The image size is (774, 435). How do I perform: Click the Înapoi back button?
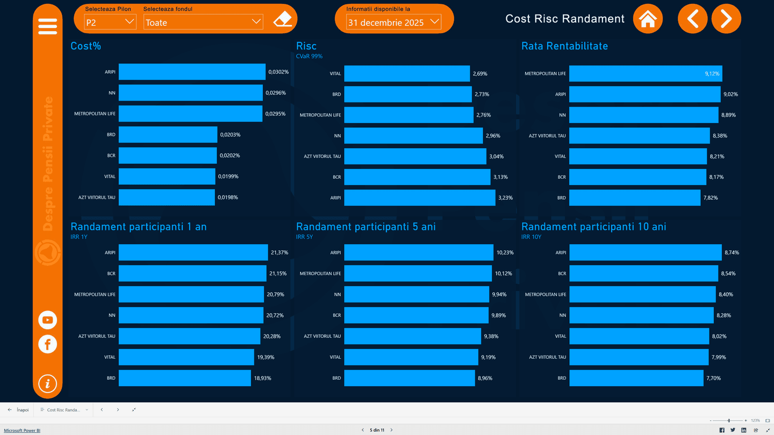coord(18,410)
